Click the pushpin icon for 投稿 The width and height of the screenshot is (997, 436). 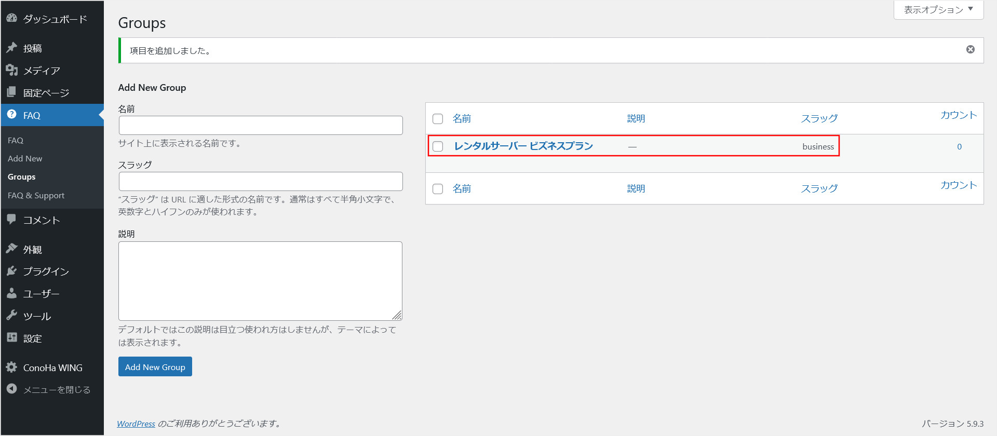click(x=11, y=48)
